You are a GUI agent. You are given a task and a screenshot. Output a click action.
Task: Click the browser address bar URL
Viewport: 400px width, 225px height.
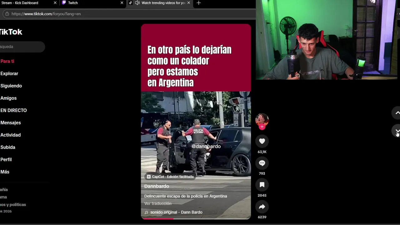pyautogui.click(x=46, y=14)
